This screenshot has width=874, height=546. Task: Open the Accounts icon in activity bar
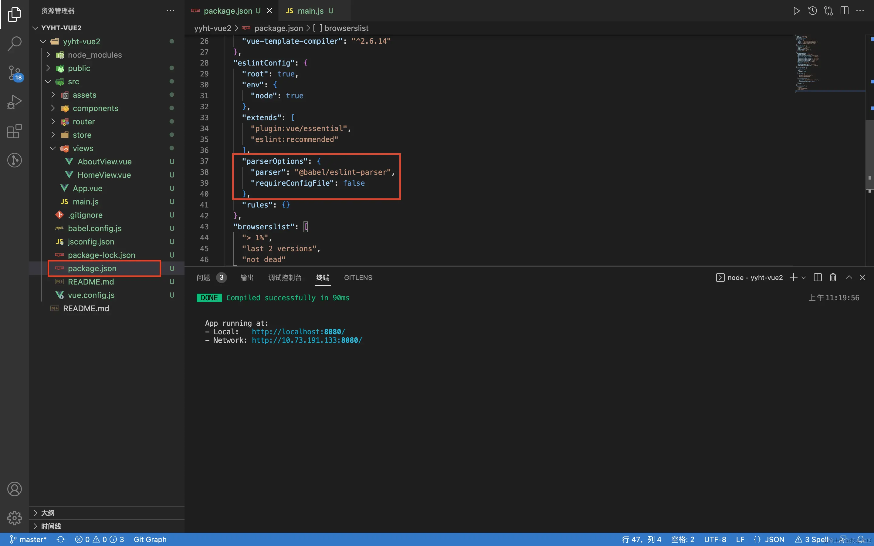[15, 489]
